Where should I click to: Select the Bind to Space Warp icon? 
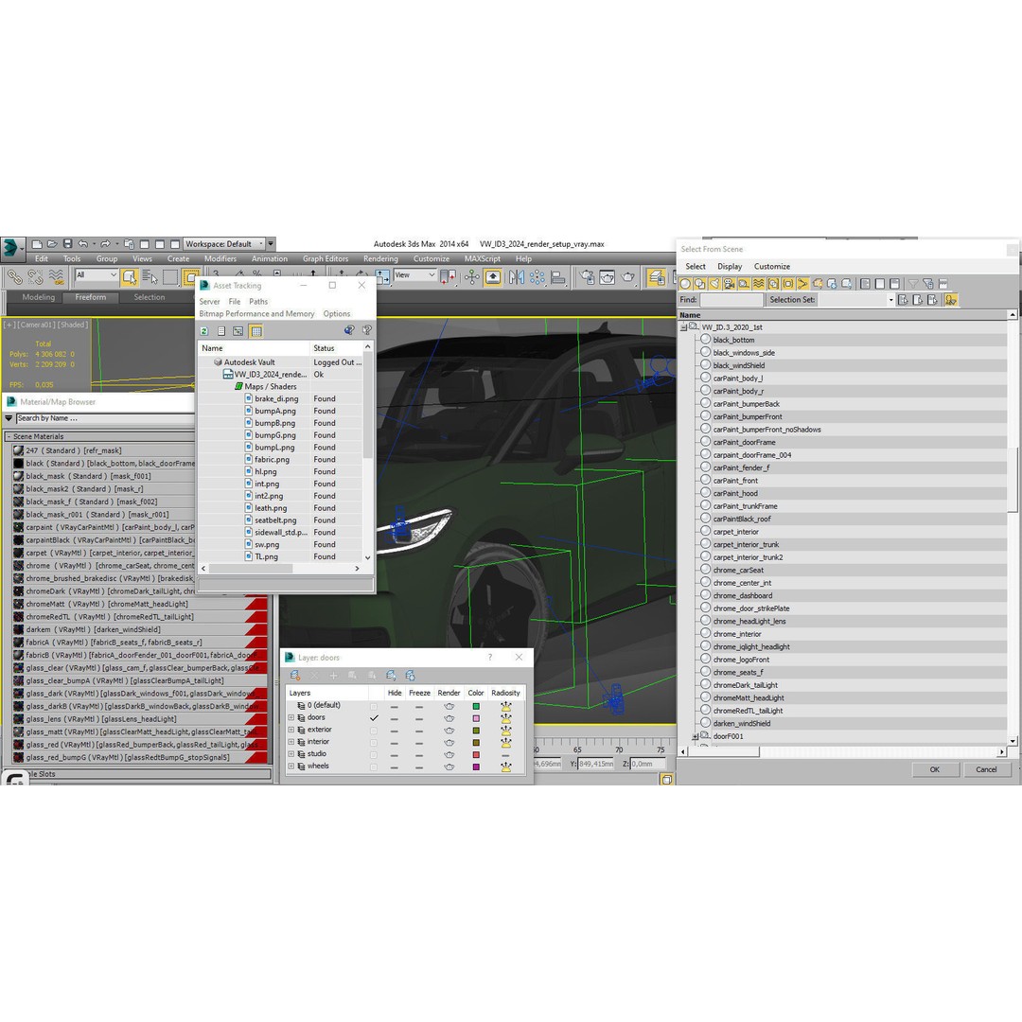point(56,277)
